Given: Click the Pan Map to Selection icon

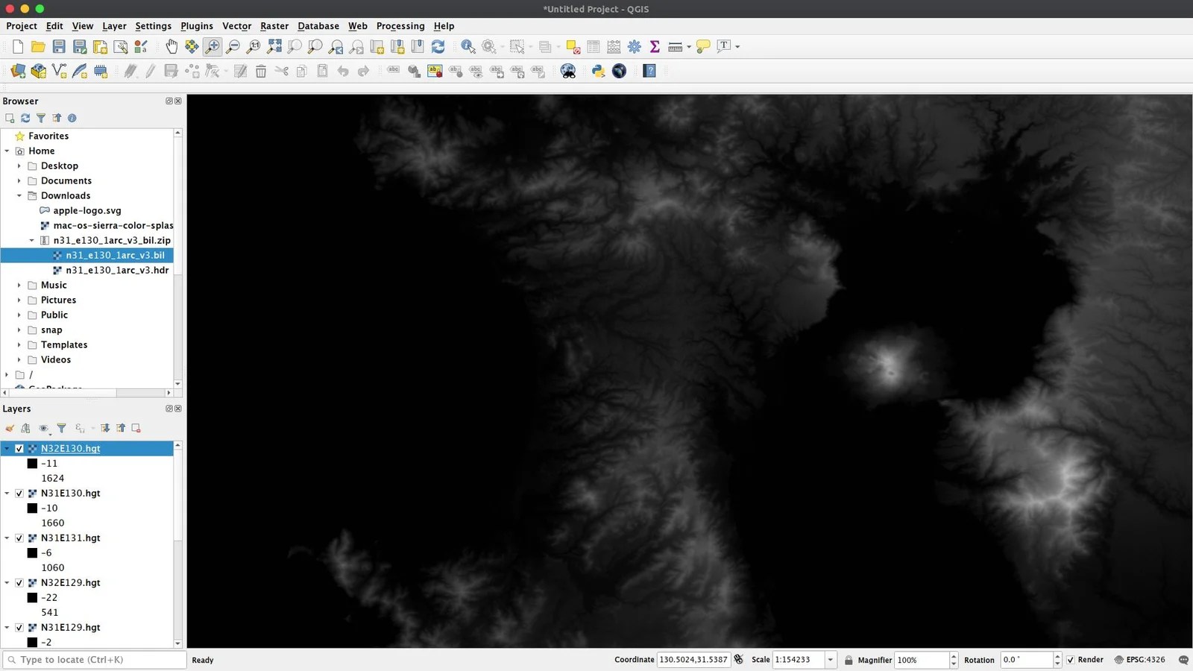Looking at the screenshot, I should [x=192, y=47].
